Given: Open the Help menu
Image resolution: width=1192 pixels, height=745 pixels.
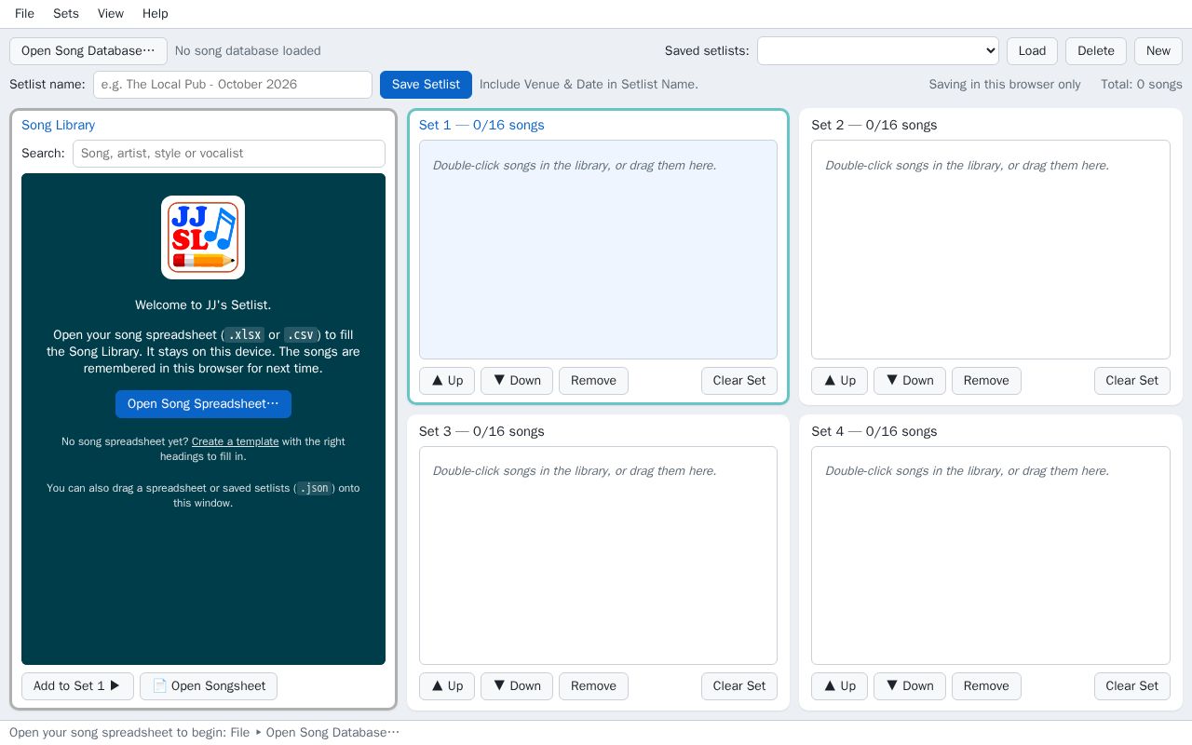Looking at the screenshot, I should point(156,13).
